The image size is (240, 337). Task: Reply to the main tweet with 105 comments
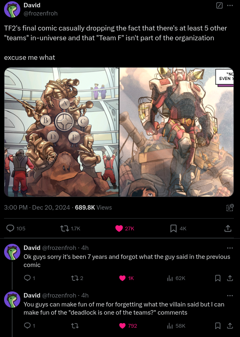click(16, 228)
